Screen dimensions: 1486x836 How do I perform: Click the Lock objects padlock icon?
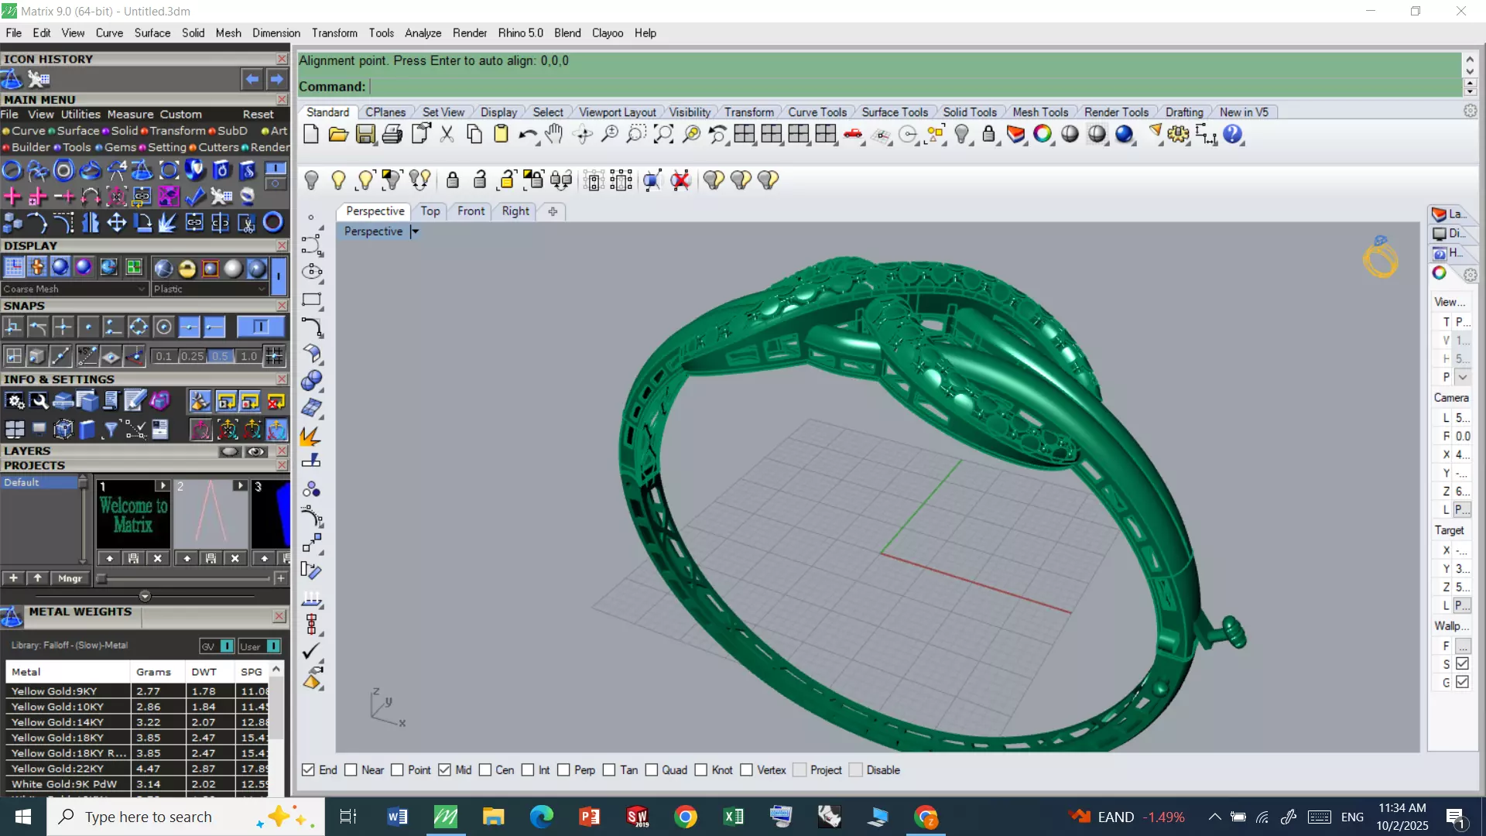[x=453, y=180]
